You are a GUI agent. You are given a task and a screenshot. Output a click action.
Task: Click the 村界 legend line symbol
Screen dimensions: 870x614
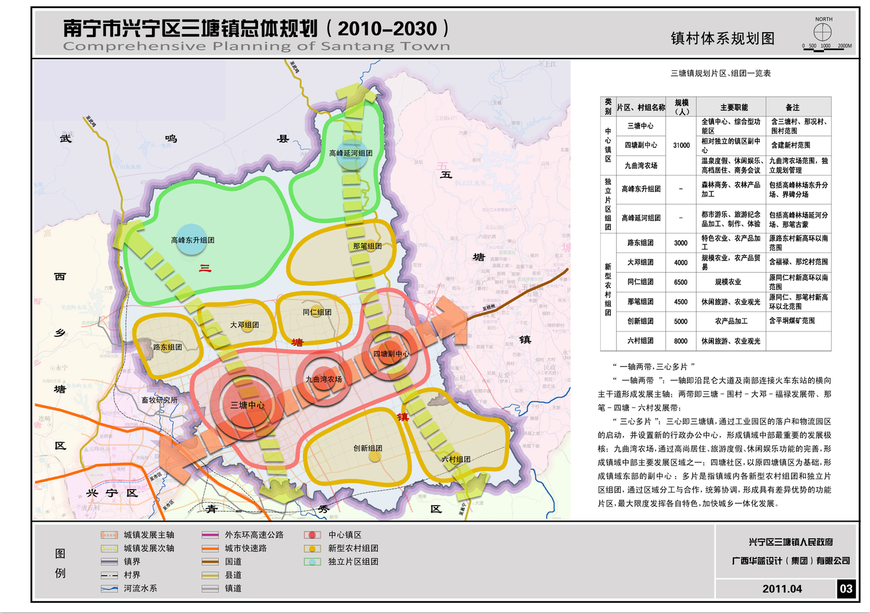109,575
